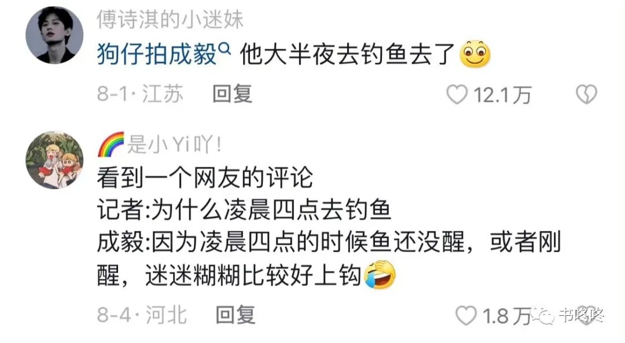Screen dimensions: 625x343
Task: Reply to the comment dated 8-4 河北
Action: click(x=235, y=315)
